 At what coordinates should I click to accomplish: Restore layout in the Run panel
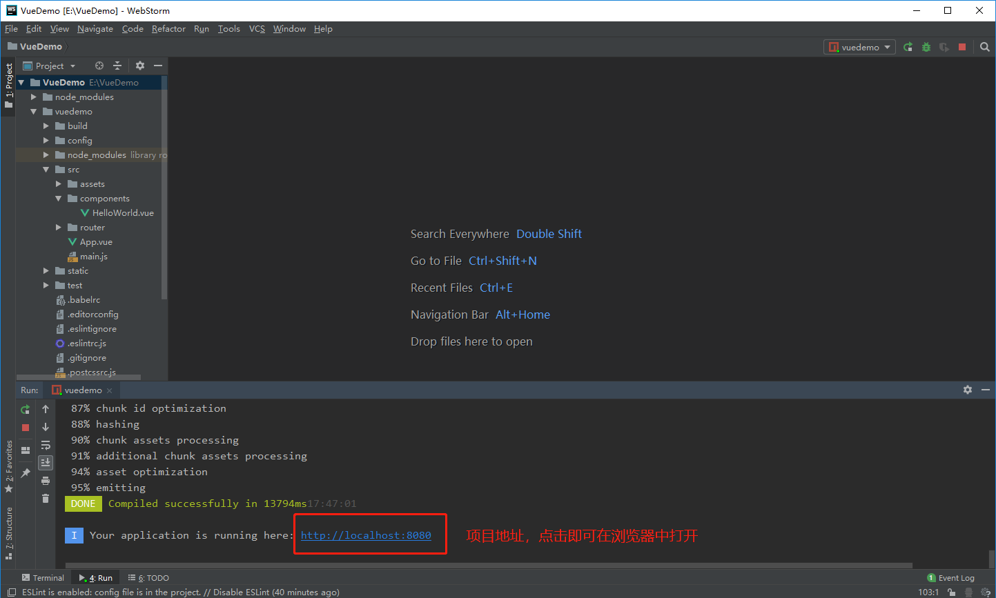tap(26, 450)
